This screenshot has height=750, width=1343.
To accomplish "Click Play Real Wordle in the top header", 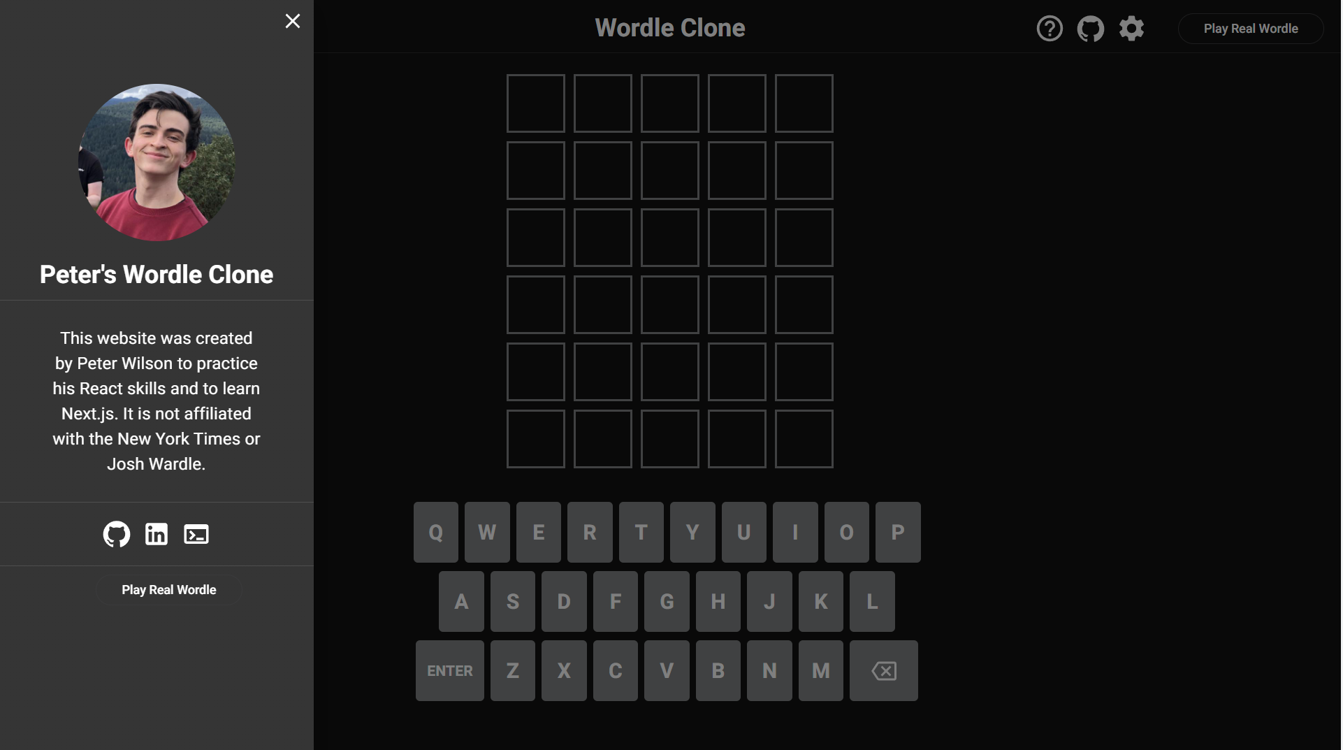I will (x=1251, y=29).
